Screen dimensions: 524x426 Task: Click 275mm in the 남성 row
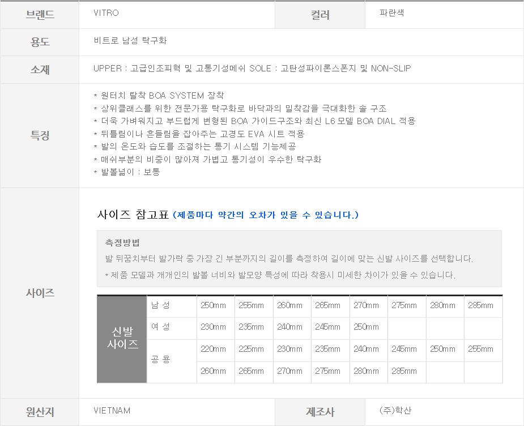pos(404,305)
